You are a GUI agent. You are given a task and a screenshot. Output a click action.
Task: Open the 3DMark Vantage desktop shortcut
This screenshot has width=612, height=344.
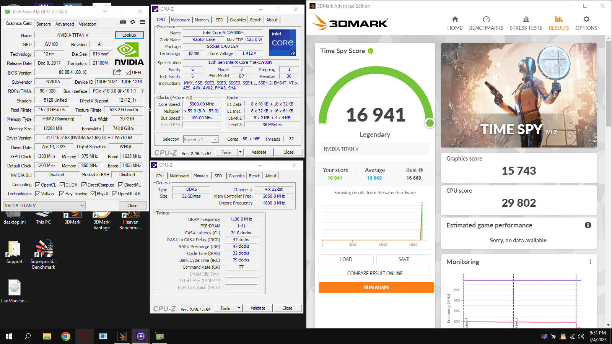(102, 221)
